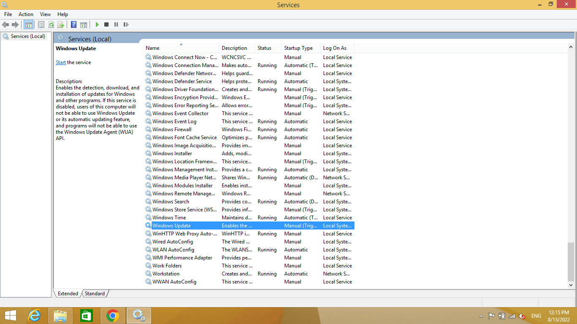577x324 pixels.
Task: Click the Restart Service toolbar icon
Action: [x=126, y=24]
